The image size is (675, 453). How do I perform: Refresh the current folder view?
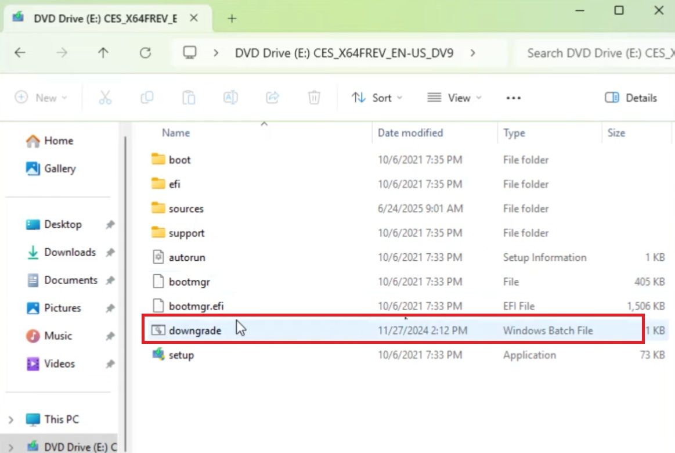pos(145,53)
